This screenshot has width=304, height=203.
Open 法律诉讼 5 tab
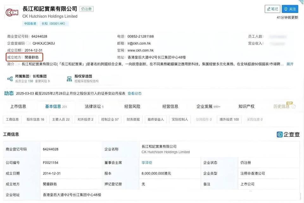94,107
